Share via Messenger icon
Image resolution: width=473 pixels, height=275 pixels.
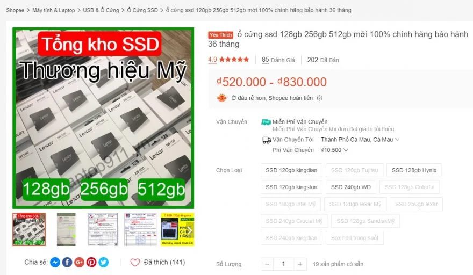[x=55, y=262]
